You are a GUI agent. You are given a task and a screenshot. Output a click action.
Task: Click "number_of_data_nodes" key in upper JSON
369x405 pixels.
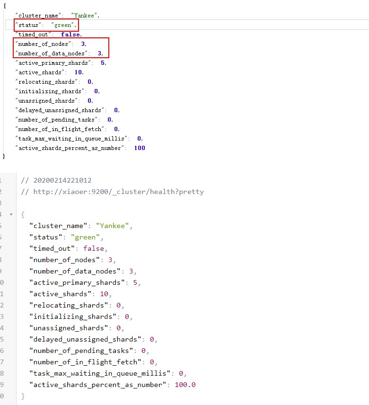pyautogui.click(x=52, y=53)
